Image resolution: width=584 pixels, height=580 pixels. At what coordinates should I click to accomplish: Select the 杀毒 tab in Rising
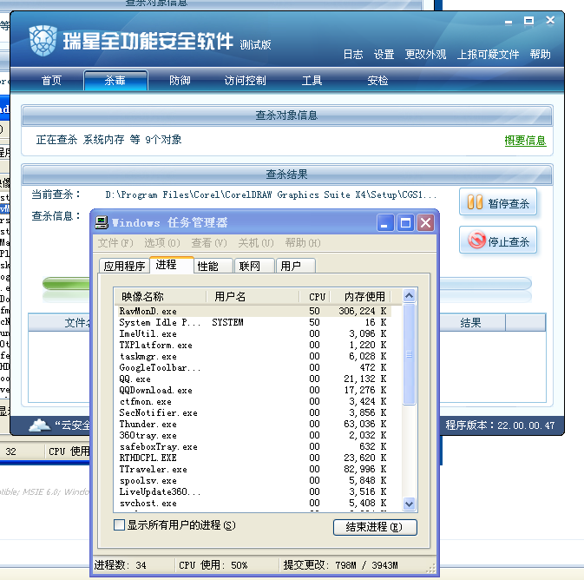[x=115, y=81]
